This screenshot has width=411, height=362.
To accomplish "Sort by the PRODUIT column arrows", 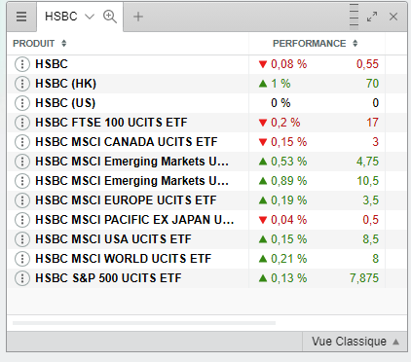I will (64, 43).
